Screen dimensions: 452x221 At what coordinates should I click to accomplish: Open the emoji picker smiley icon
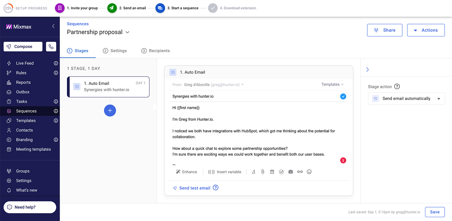(x=309, y=172)
